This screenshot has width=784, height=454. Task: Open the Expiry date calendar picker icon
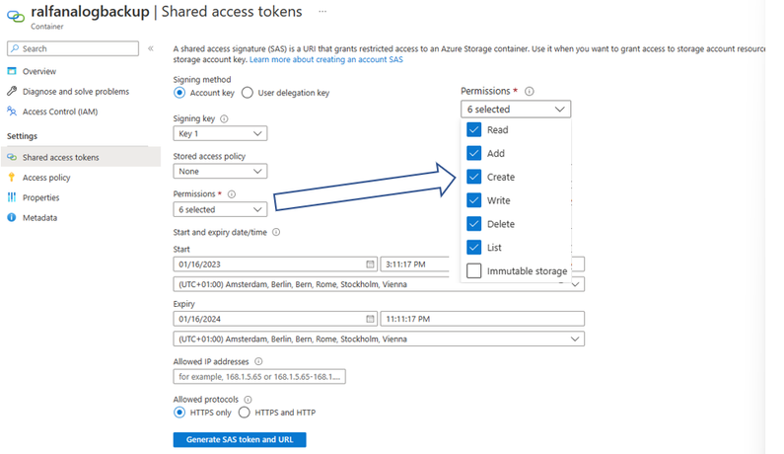[x=370, y=319]
